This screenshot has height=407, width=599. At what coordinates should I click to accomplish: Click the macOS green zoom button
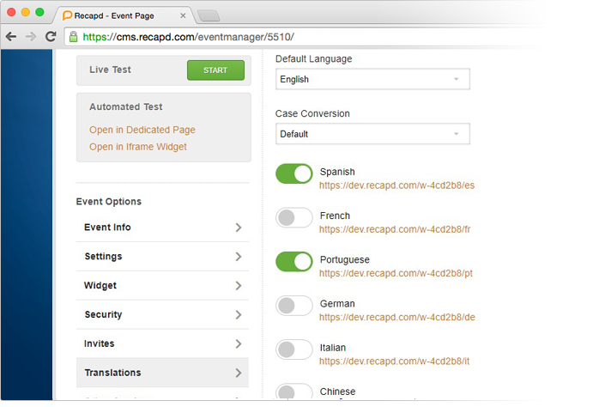pos(39,12)
